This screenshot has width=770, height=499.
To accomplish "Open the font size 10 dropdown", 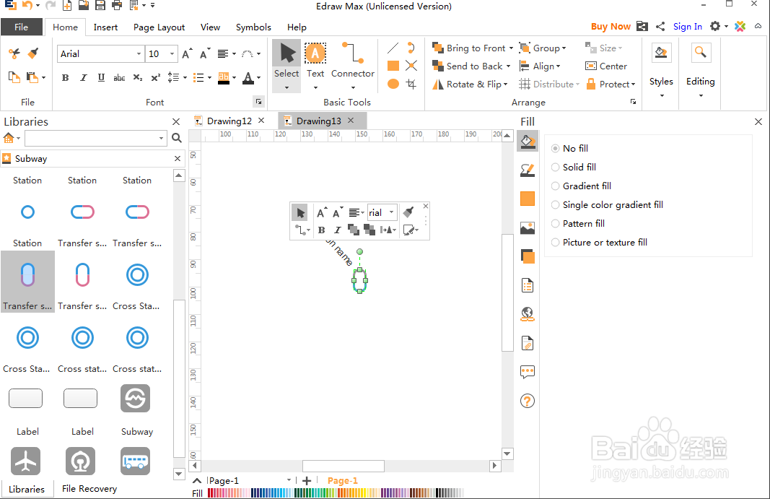I will point(172,53).
